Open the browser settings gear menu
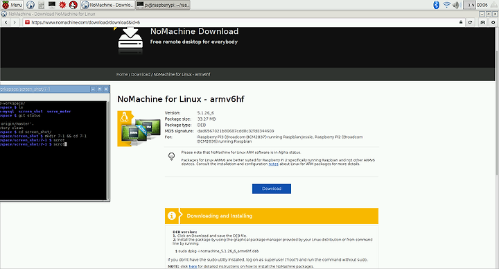 [493, 22]
